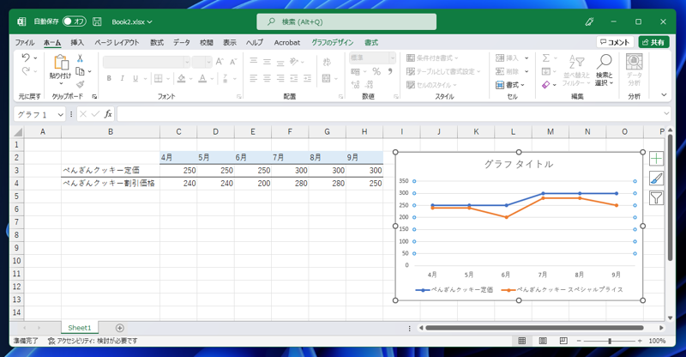
Task: Click the horizontal scrollbar
Action: 534,328
